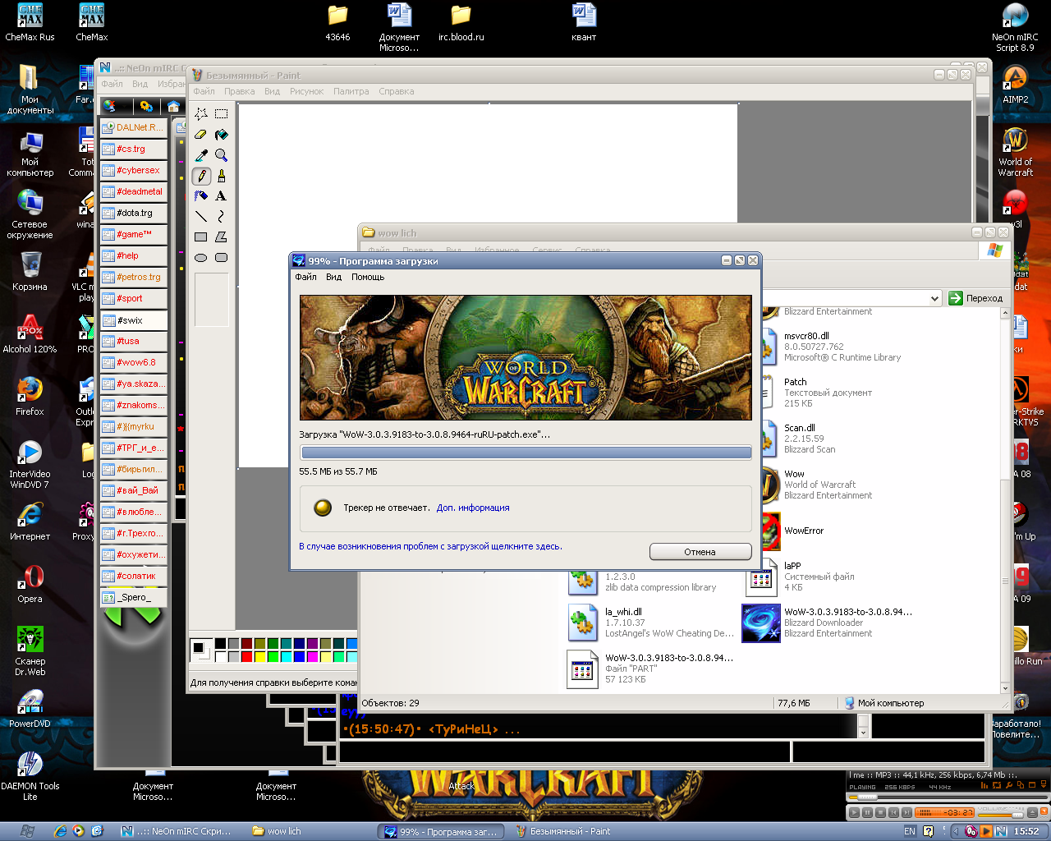Open the Палитра menu in Paint
Image resolution: width=1051 pixels, height=841 pixels.
(x=351, y=92)
